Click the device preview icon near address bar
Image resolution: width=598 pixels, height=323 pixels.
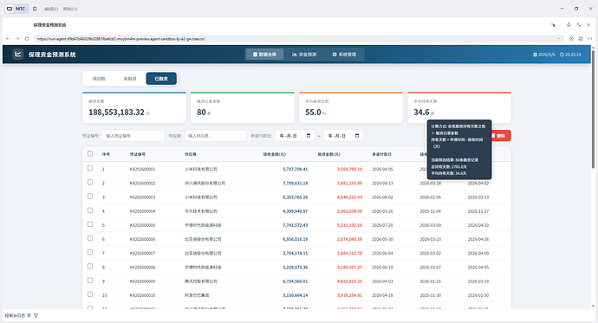[x=581, y=38]
